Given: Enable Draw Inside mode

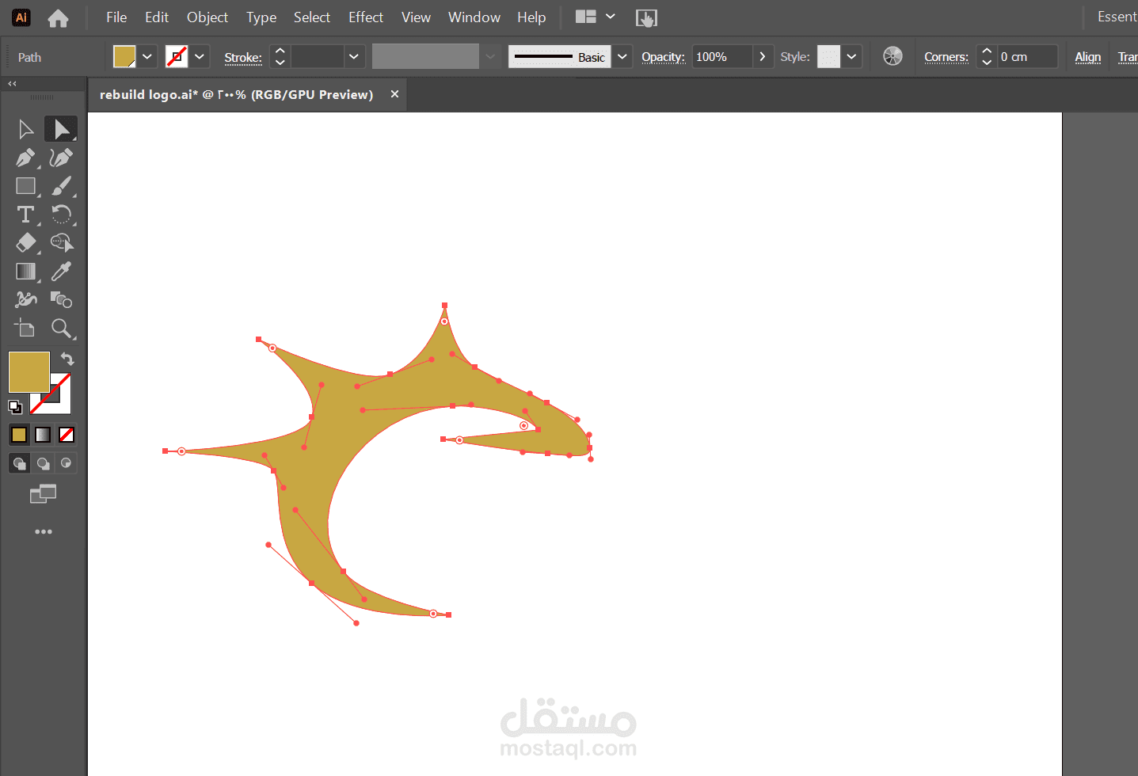Looking at the screenshot, I should [x=67, y=463].
